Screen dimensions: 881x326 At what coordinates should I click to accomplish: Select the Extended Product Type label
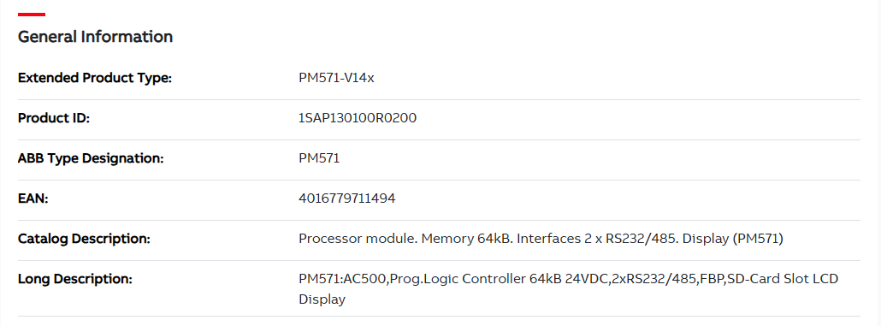pyautogui.click(x=95, y=78)
